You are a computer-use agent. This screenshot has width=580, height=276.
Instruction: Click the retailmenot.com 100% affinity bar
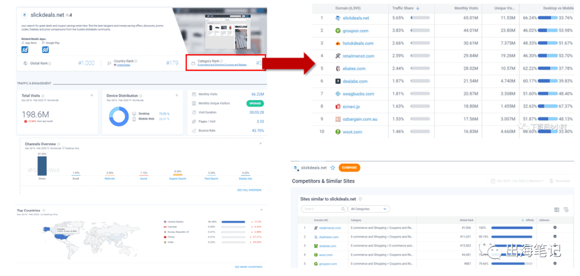[x=512, y=228]
